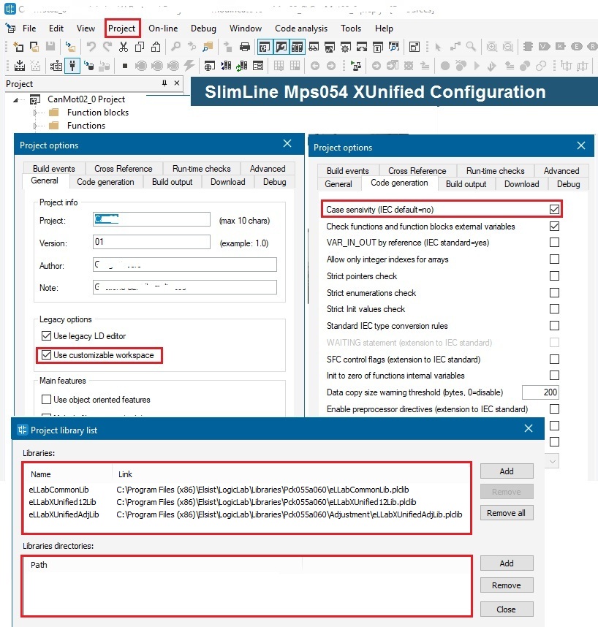Click the Library manager books icon
Viewport: 598px width, 627px height.
(x=226, y=66)
